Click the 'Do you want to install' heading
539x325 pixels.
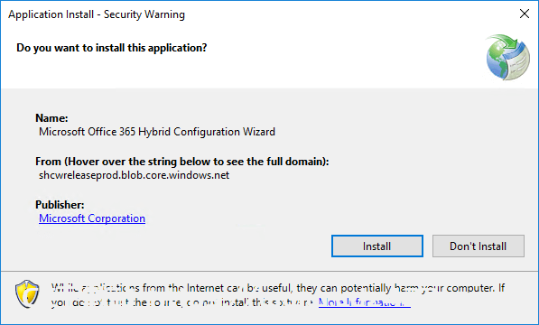point(112,48)
